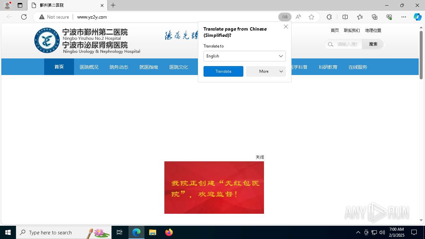Select the 首页 navigation tab
The width and height of the screenshot is (425, 239).
pyautogui.click(x=59, y=67)
